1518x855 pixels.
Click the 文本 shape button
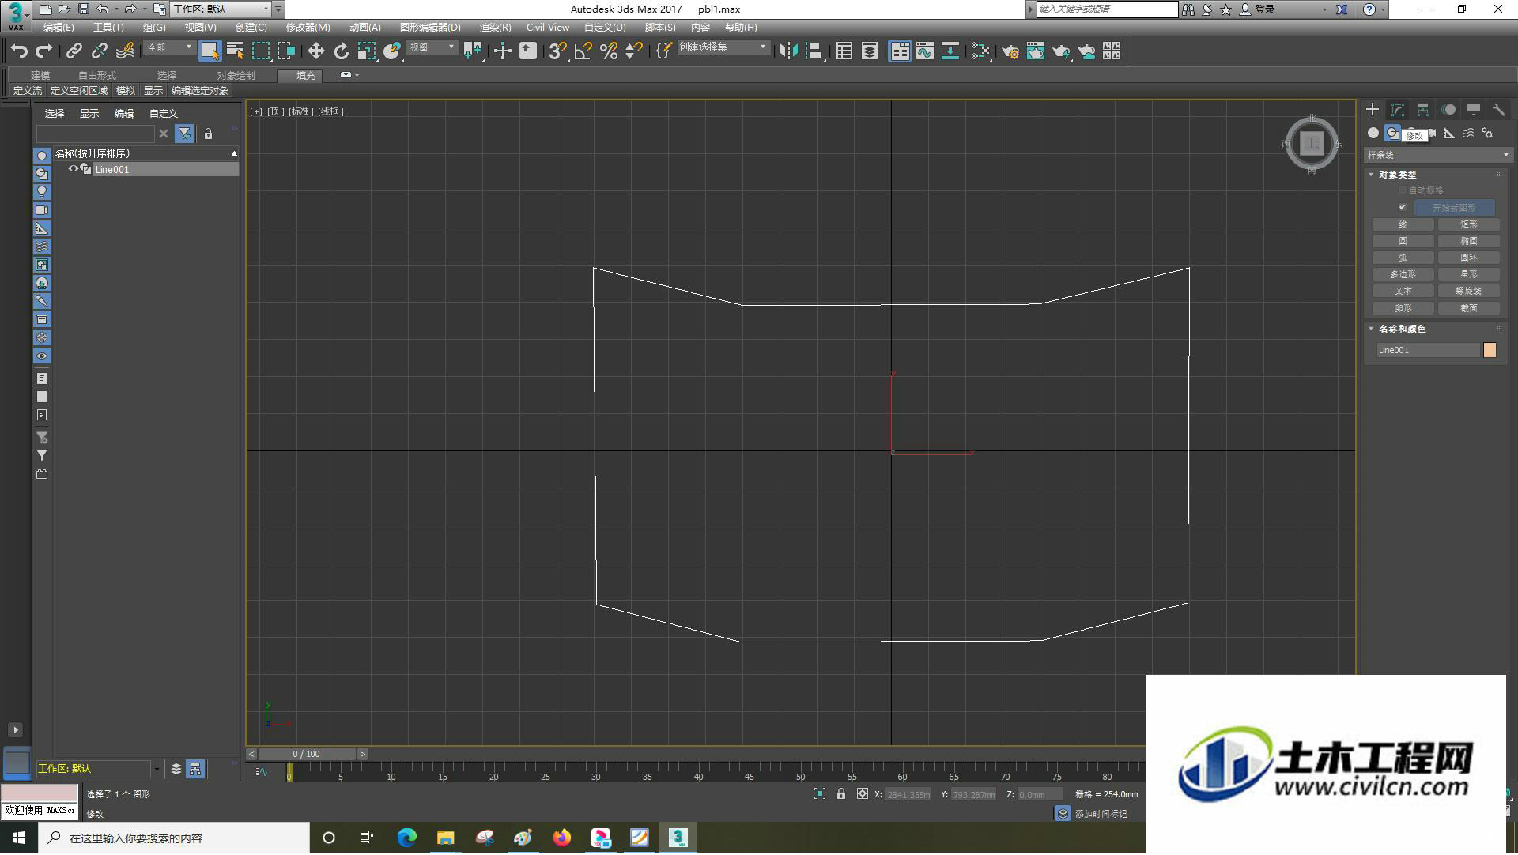(x=1403, y=291)
